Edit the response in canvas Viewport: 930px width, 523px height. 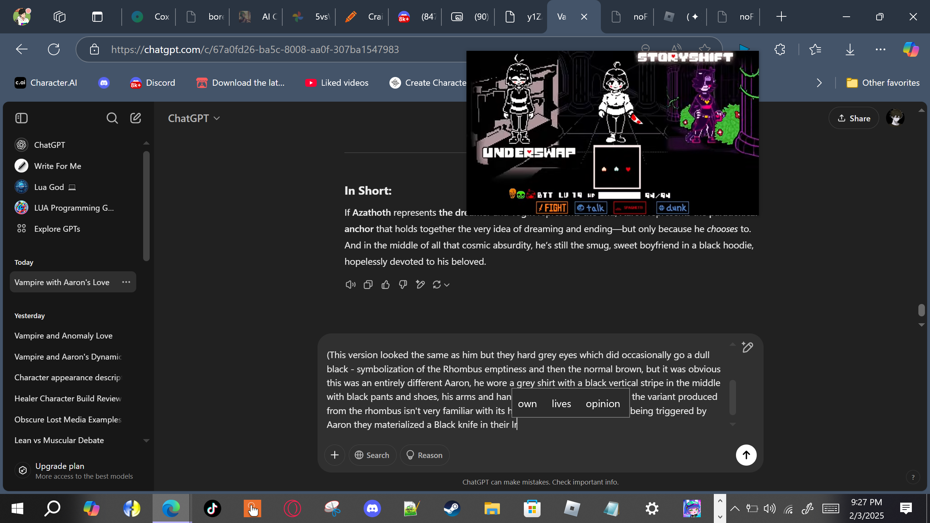tap(420, 285)
